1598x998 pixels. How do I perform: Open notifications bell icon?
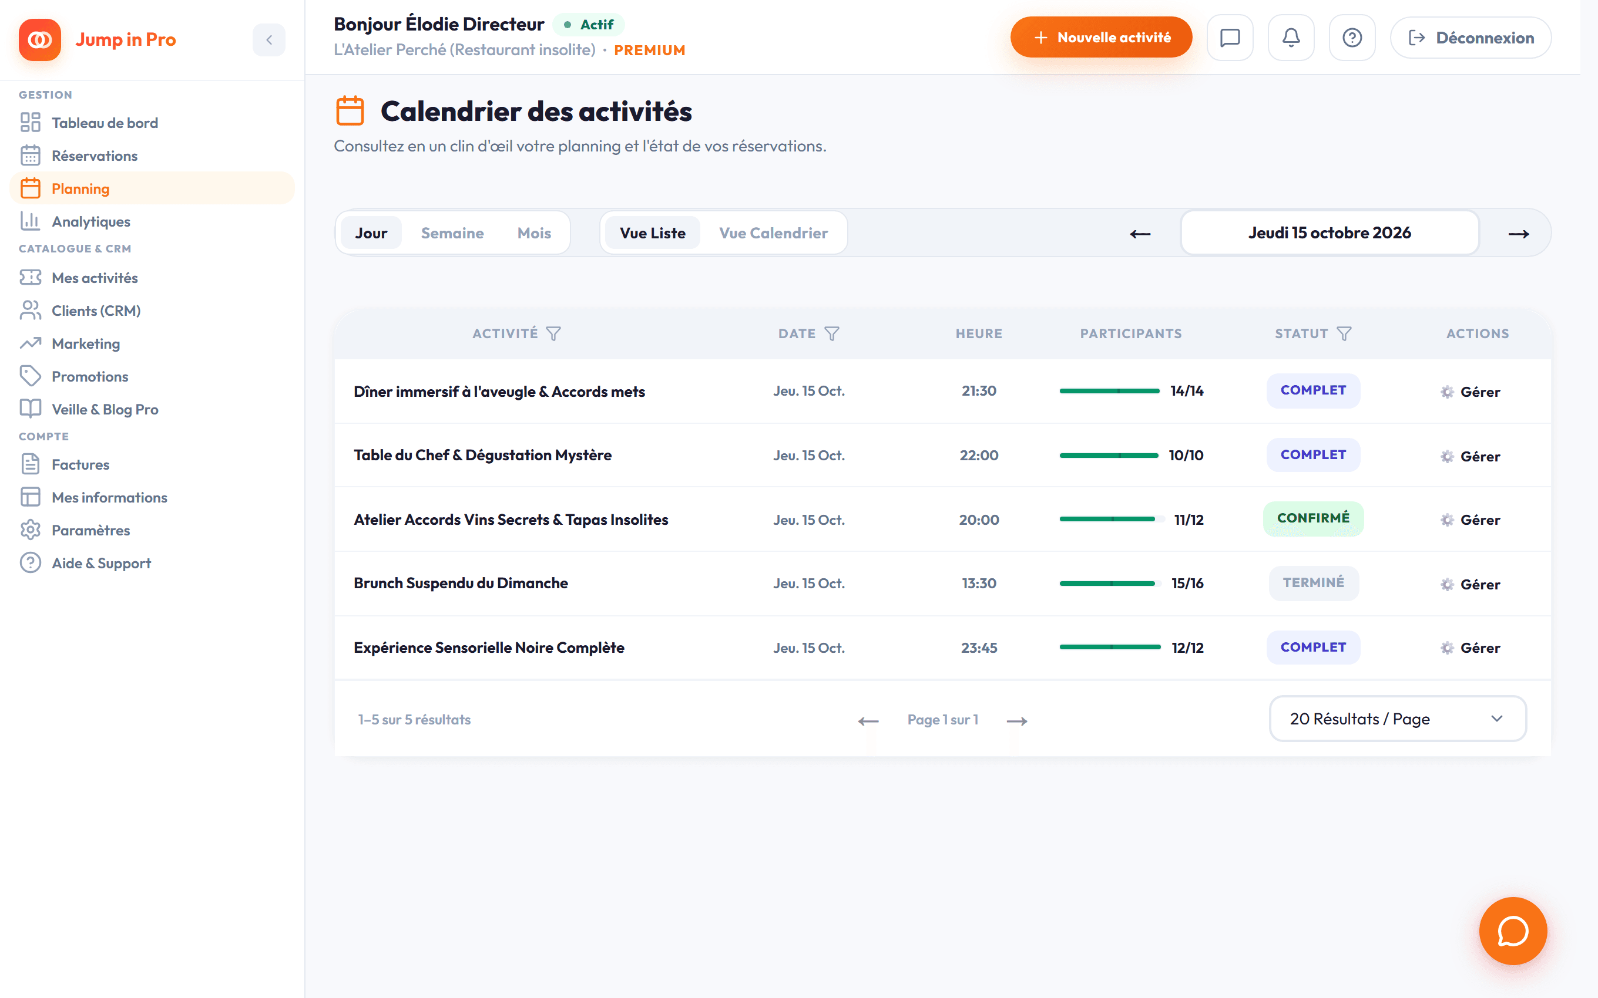click(x=1291, y=38)
